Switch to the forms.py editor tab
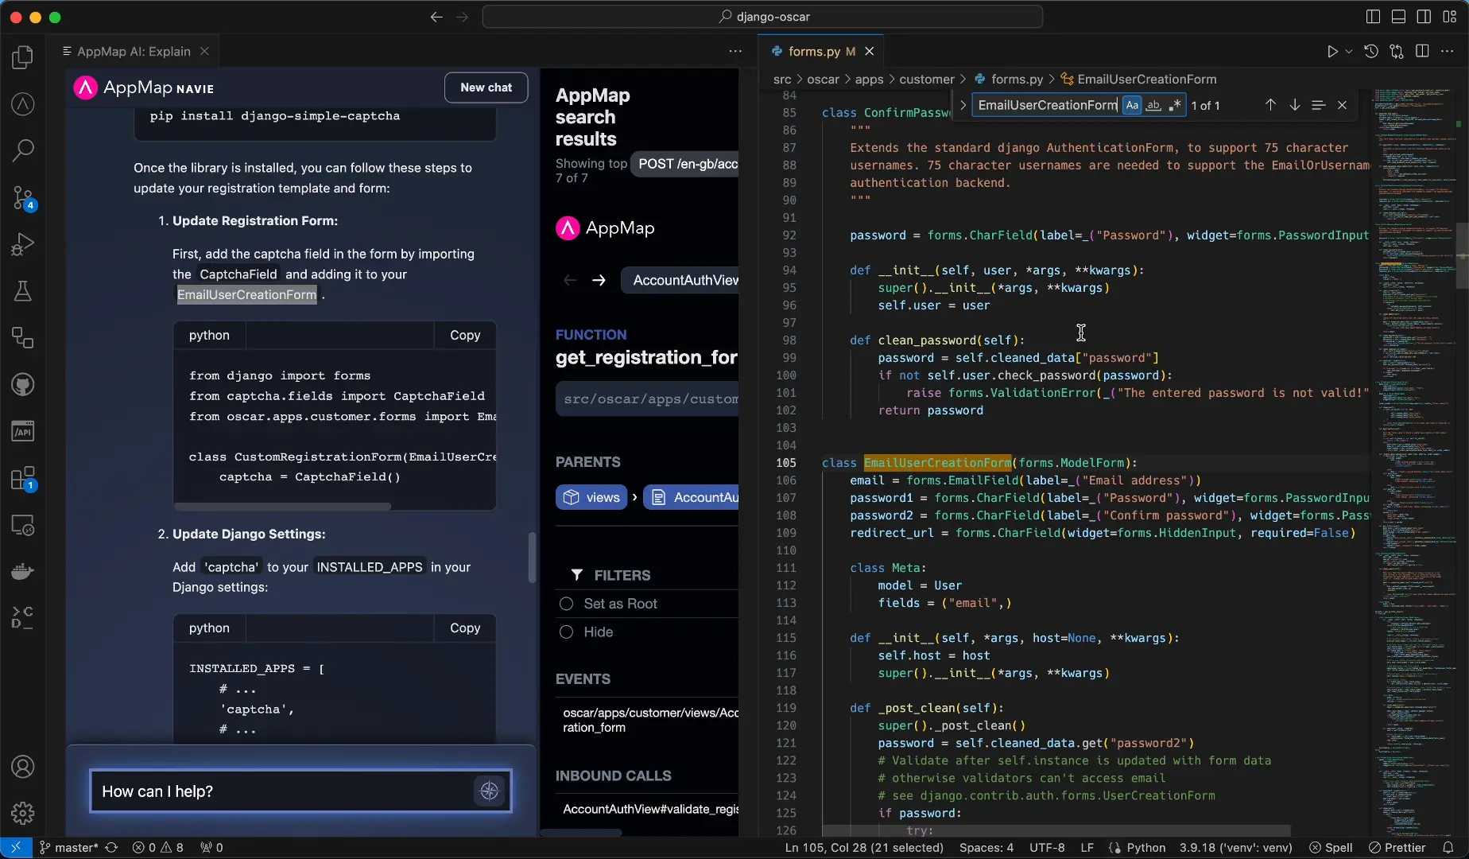This screenshot has height=859, width=1469. coord(814,52)
